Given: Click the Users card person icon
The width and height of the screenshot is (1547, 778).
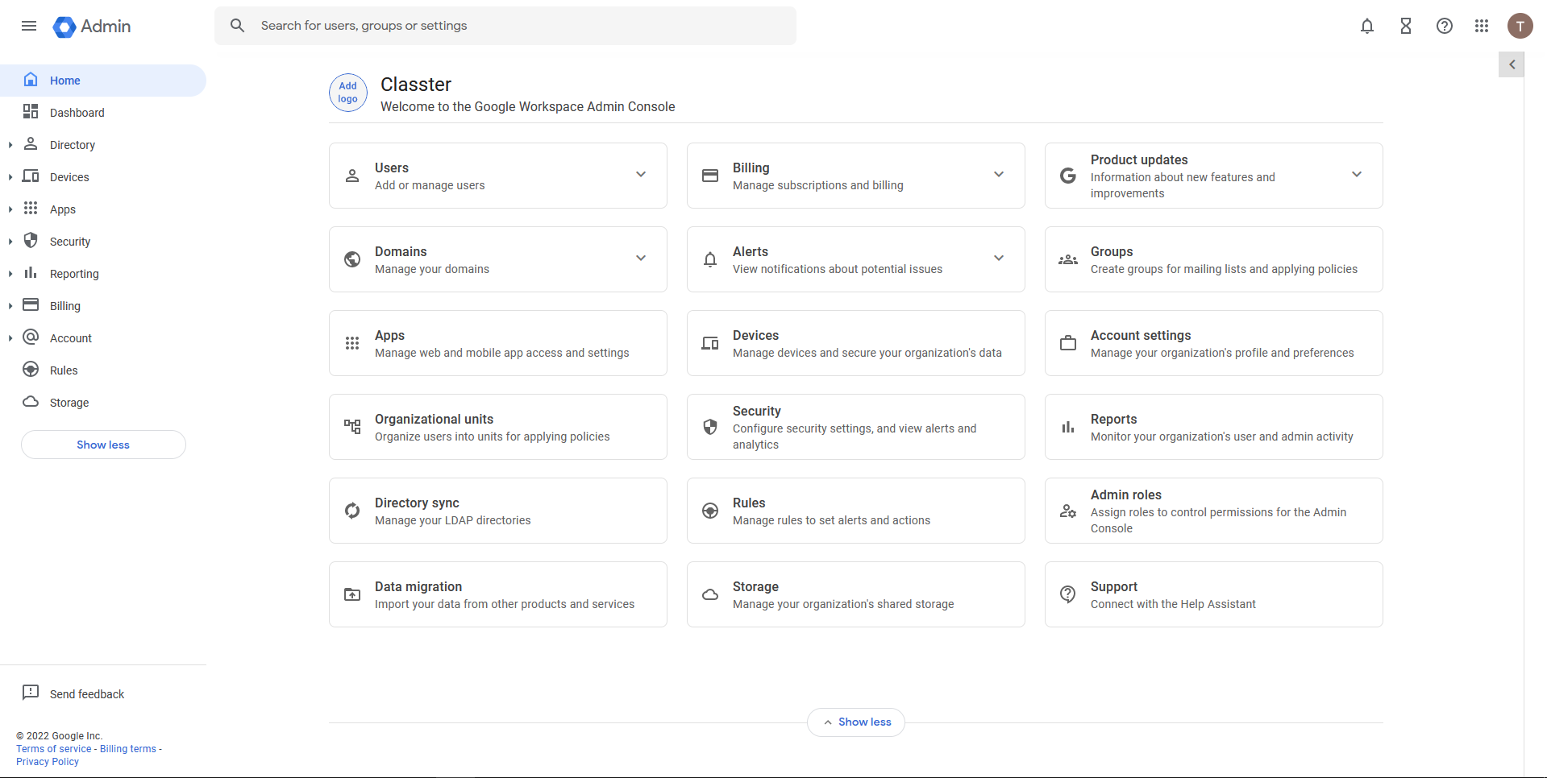Looking at the screenshot, I should point(352,176).
